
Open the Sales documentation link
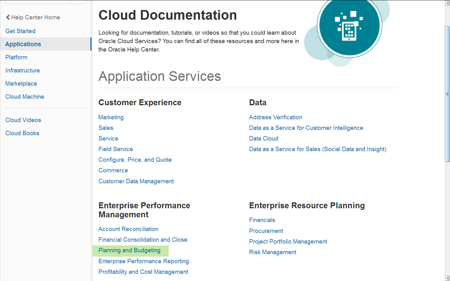pos(106,128)
